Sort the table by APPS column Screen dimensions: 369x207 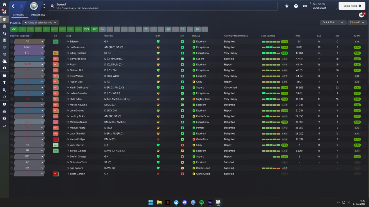(x=298, y=36)
